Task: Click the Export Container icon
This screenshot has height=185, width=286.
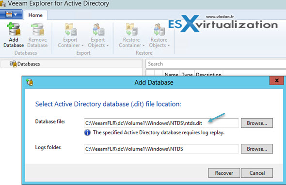Action: click(71, 29)
